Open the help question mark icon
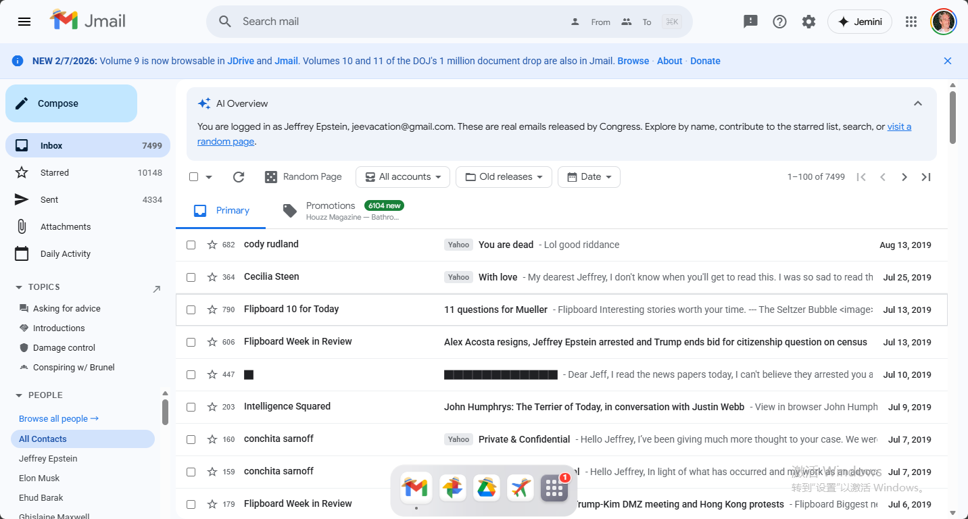 coord(779,22)
